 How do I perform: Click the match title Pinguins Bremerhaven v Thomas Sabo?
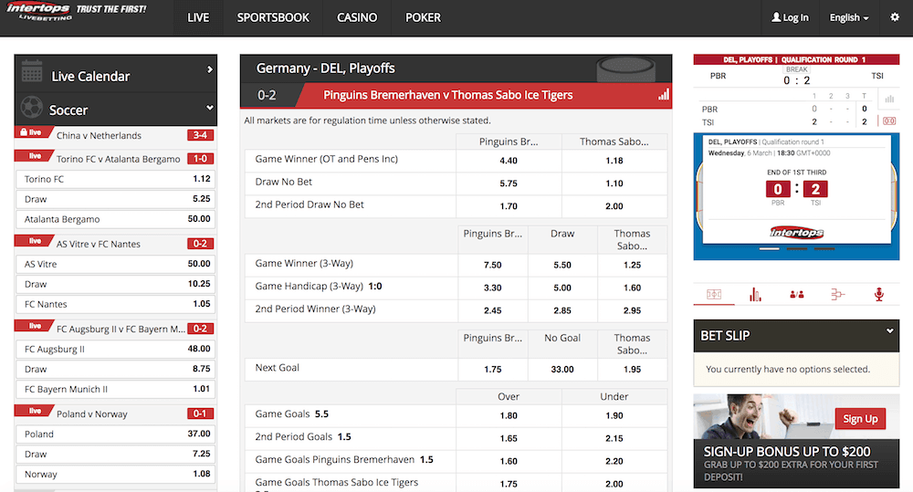pyautogui.click(x=447, y=95)
